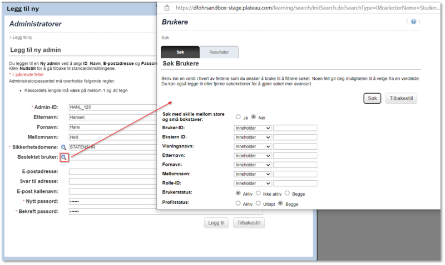Set Profilstatus to Utløpt

pos(258,203)
